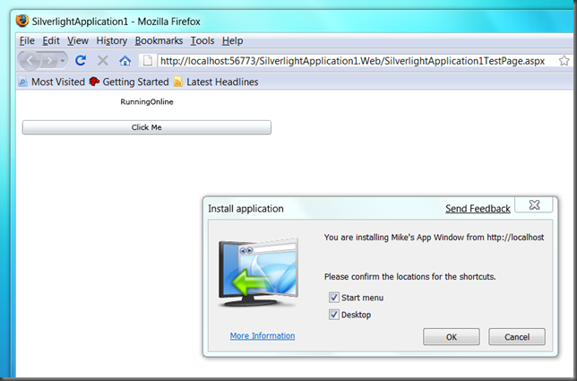Click the "Please confirm the locations" text
Viewport: 577px width, 381px height.
pos(410,277)
